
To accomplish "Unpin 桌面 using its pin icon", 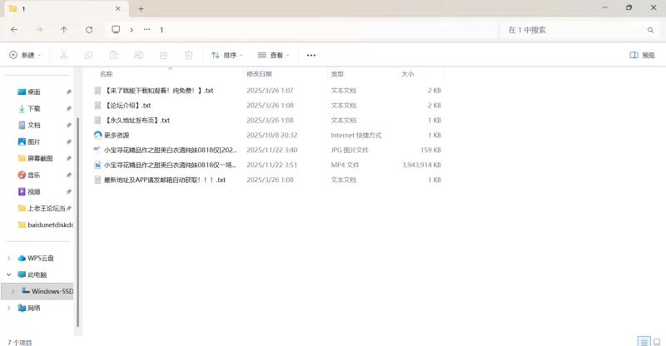I will [69, 91].
